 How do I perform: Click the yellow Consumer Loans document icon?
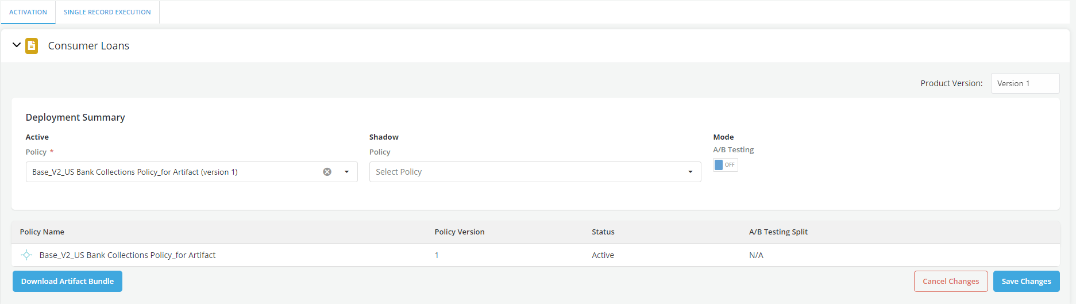tap(32, 46)
